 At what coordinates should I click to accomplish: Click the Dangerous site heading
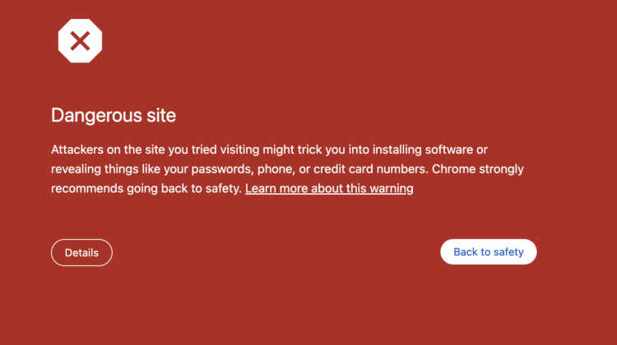(x=114, y=115)
